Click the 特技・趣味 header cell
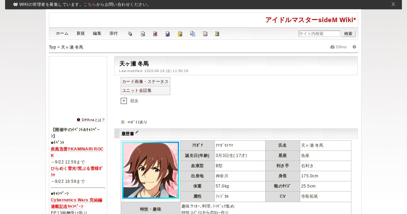Image resolution: width=407 pixels, height=214 pixels. [x=151, y=208]
